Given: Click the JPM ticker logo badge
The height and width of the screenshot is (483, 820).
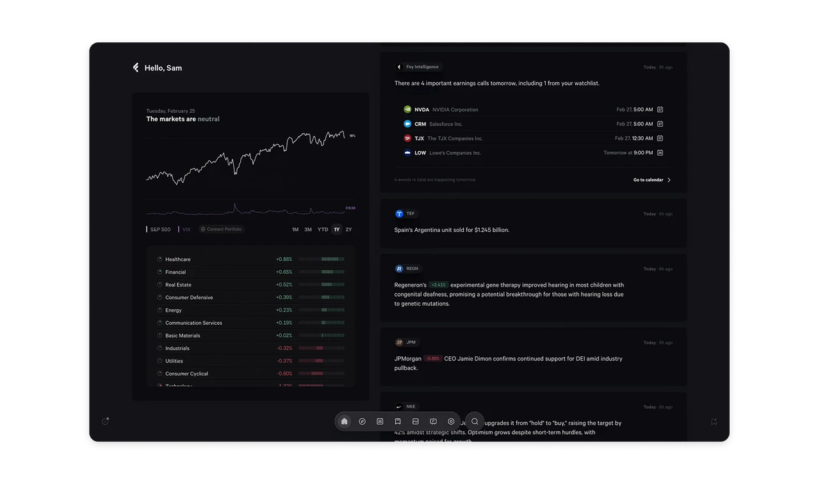Looking at the screenshot, I should pyautogui.click(x=407, y=343).
